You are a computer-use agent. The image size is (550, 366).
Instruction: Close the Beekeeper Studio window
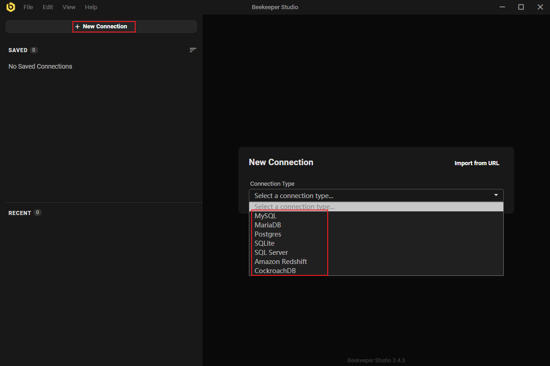[540, 7]
